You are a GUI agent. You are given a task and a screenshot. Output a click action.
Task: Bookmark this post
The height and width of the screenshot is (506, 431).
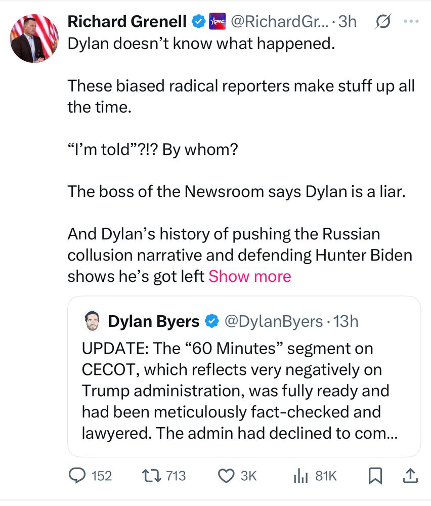click(374, 475)
